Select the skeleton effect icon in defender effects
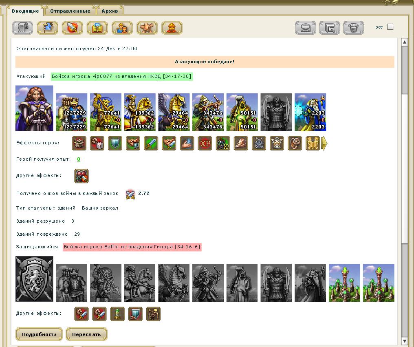414x347 pixels. 153,314
